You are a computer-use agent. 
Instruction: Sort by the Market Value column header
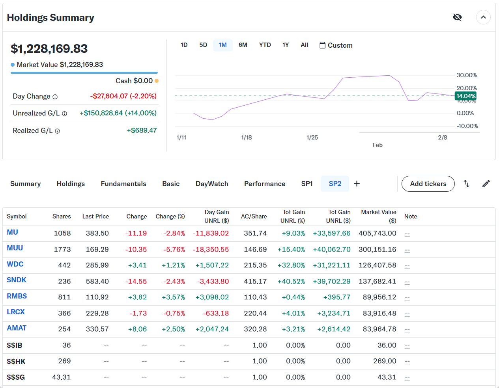[x=378, y=216]
